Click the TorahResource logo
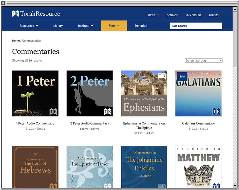 click(x=36, y=14)
